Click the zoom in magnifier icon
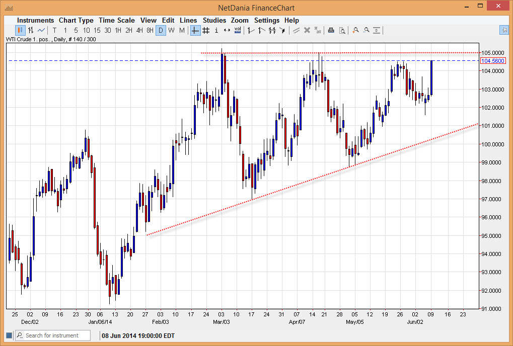Image resolution: width=513 pixels, height=346 pixels. (355, 30)
